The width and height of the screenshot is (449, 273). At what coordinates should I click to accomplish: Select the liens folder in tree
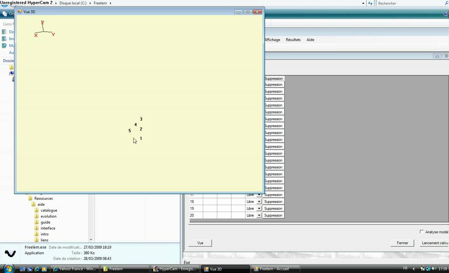click(x=44, y=240)
